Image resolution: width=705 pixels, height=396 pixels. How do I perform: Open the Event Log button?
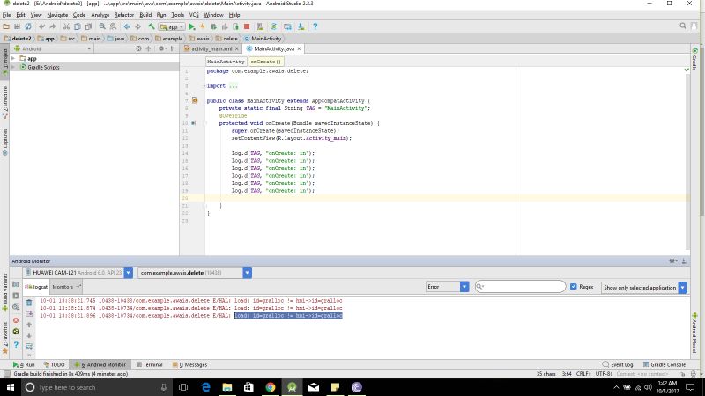[x=618, y=364]
